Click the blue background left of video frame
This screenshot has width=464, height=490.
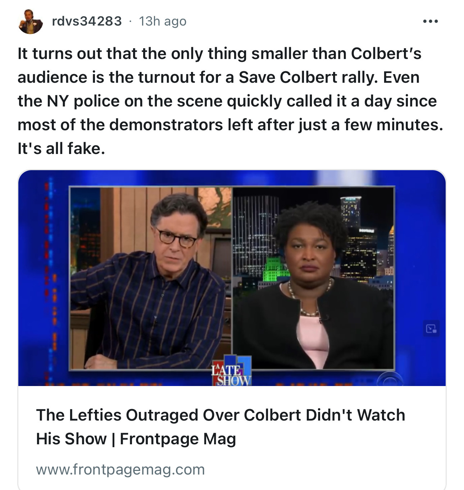click(43, 277)
